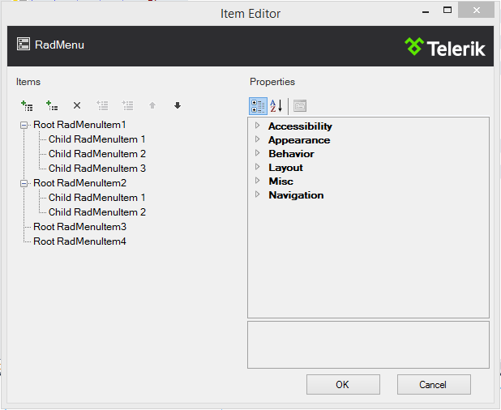The width and height of the screenshot is (501, 410).
Task: Expand the Layout category
Action: 258,166
